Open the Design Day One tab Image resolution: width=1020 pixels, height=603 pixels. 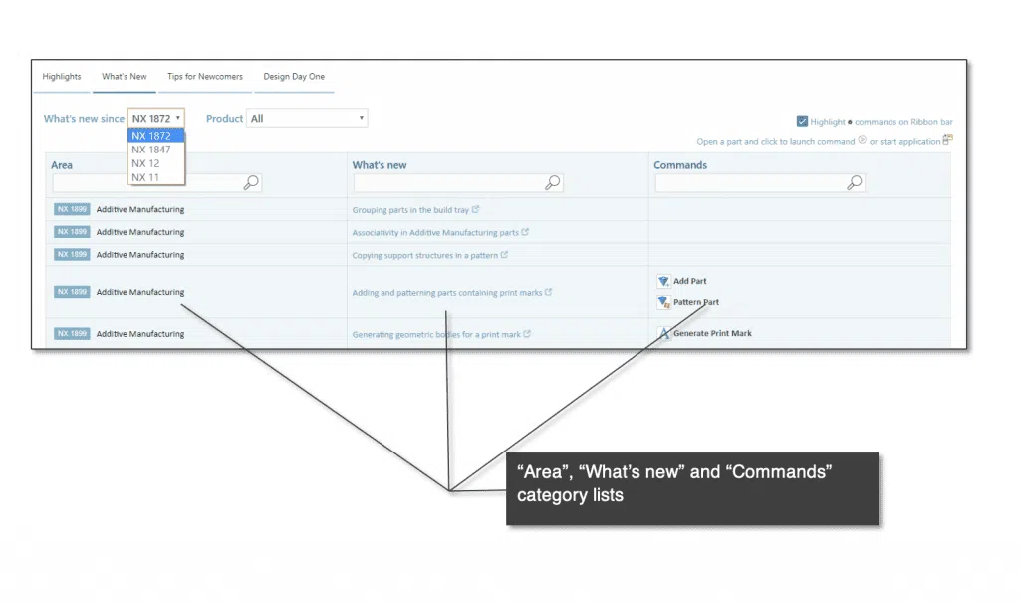point(294,76)
